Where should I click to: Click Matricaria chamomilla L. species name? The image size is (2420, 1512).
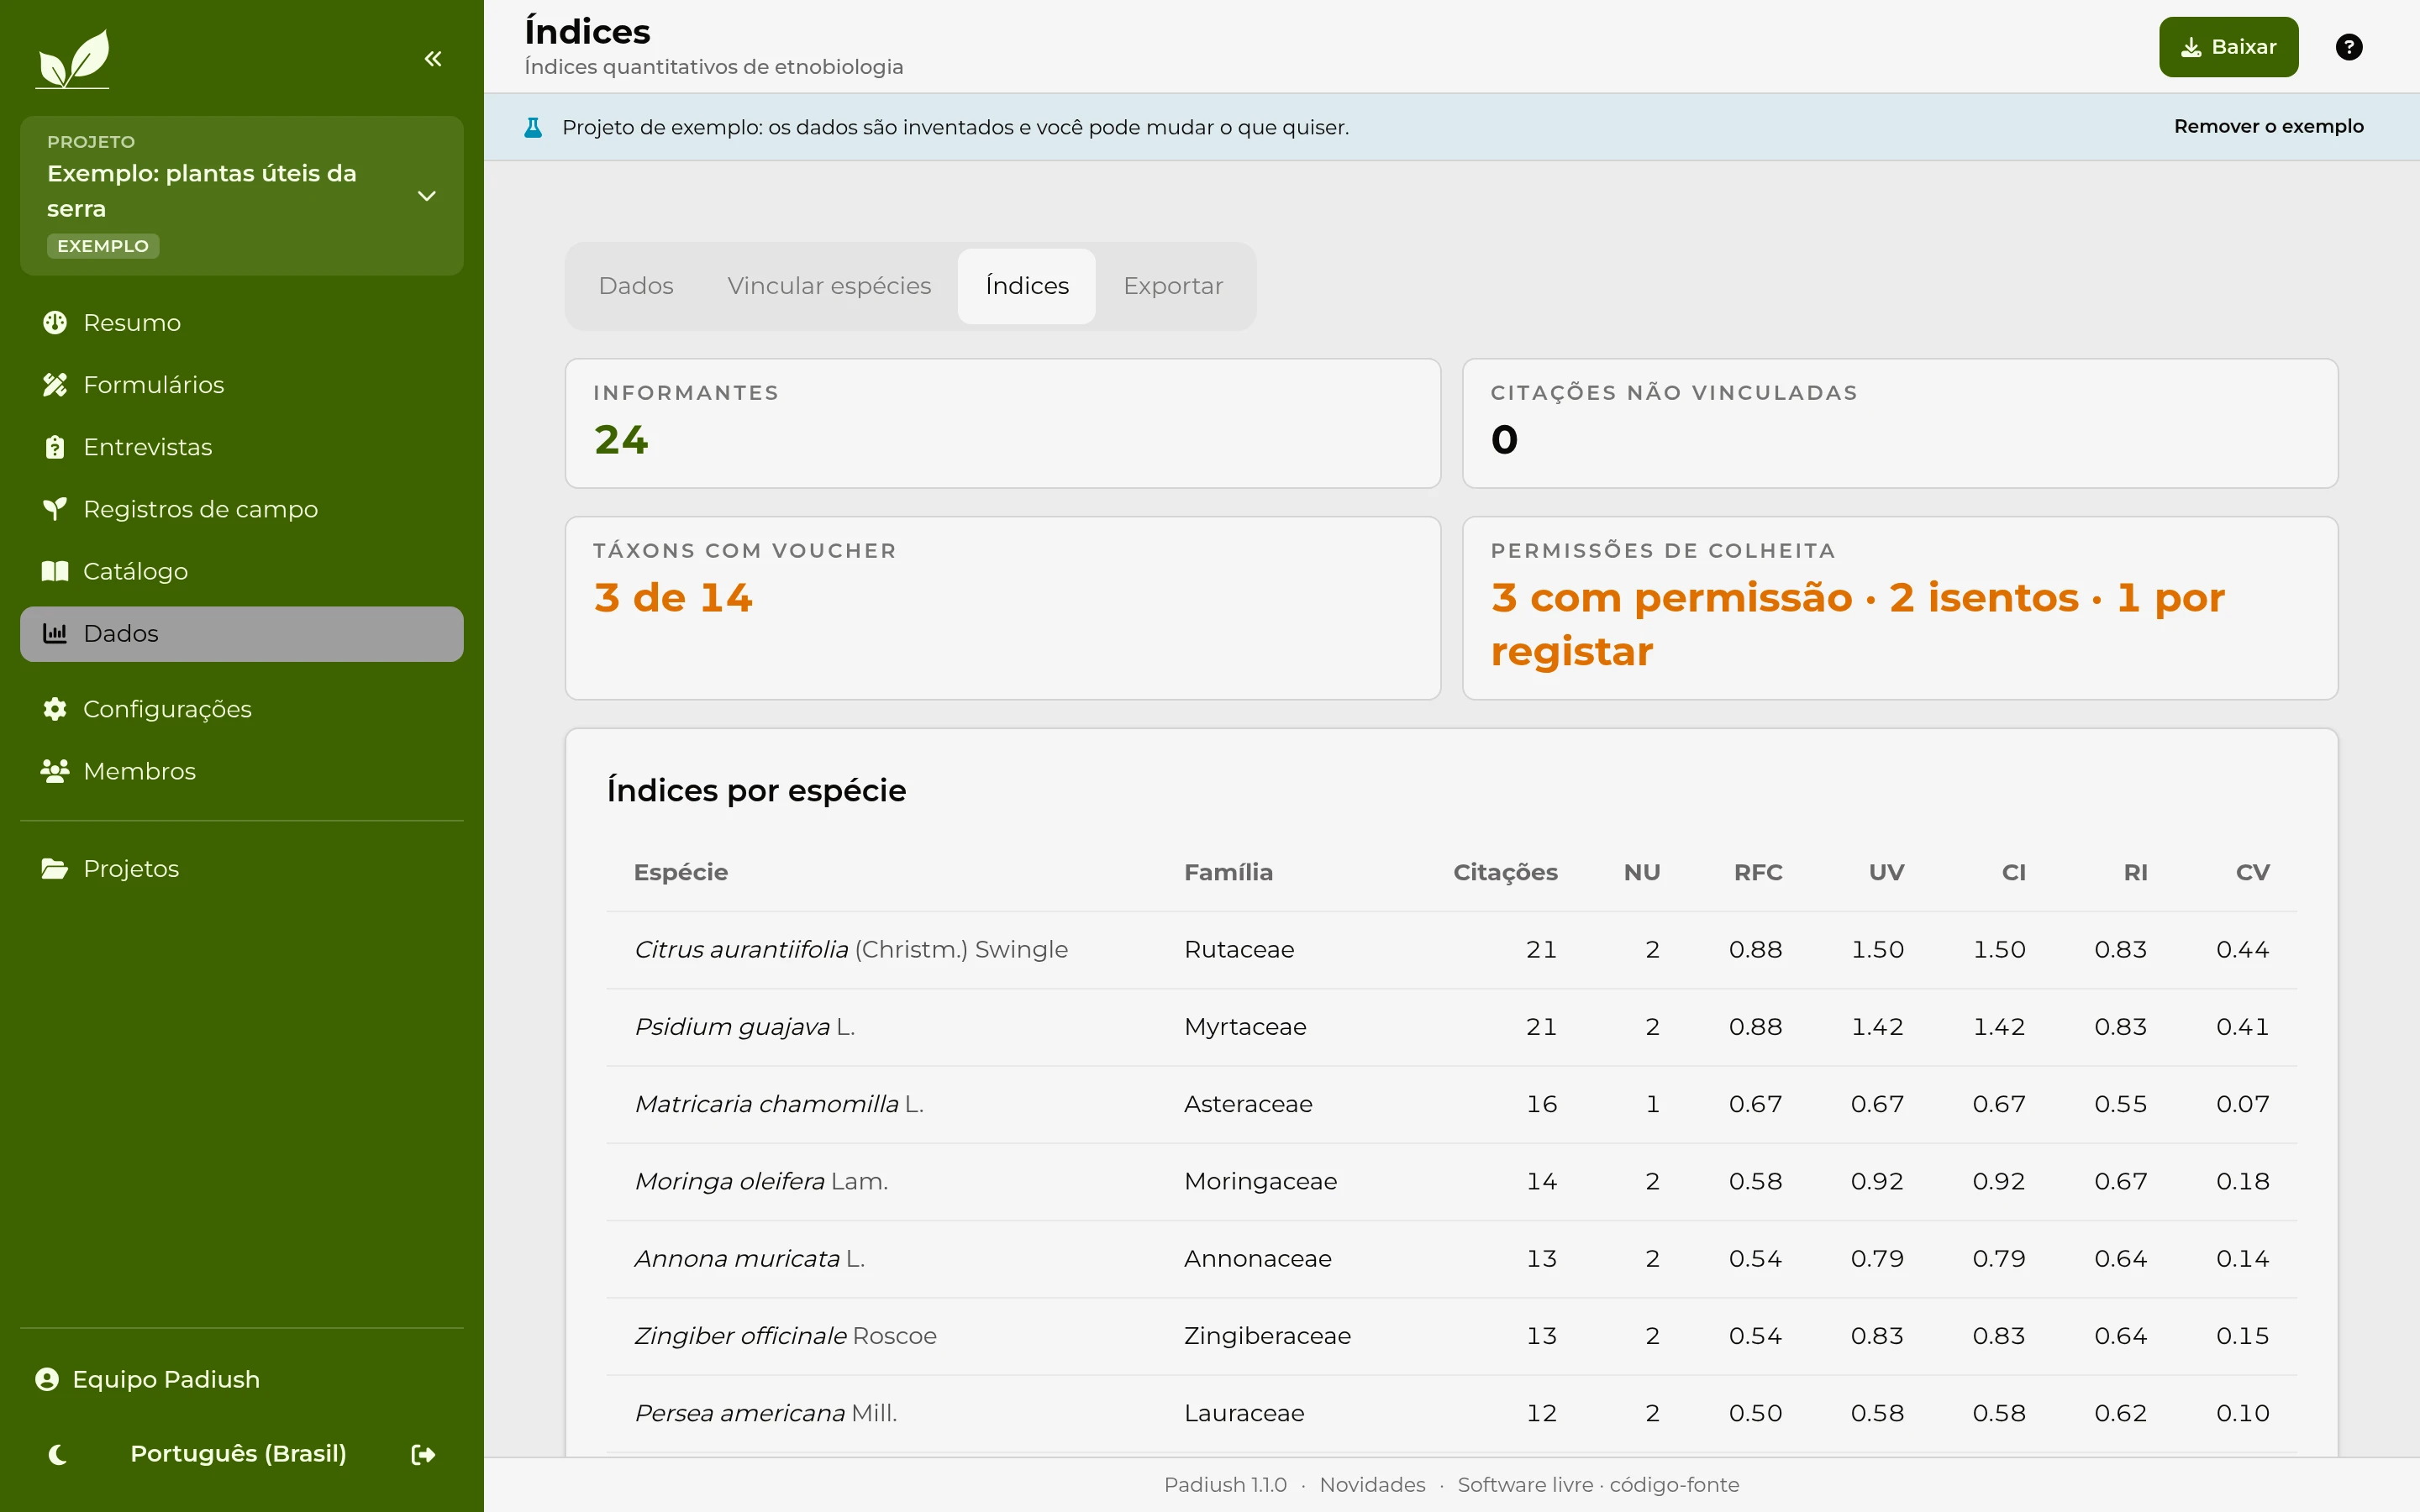[x=779, y=1104]
